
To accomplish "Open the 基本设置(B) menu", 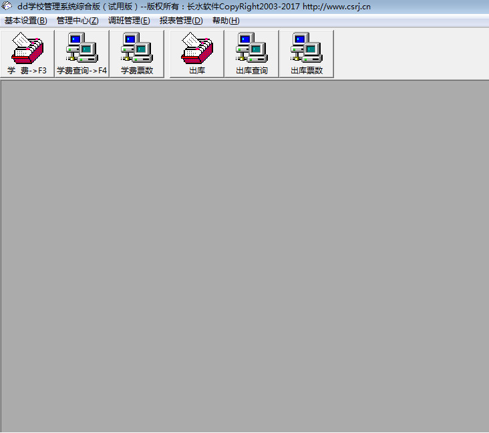I will point(26,21).
